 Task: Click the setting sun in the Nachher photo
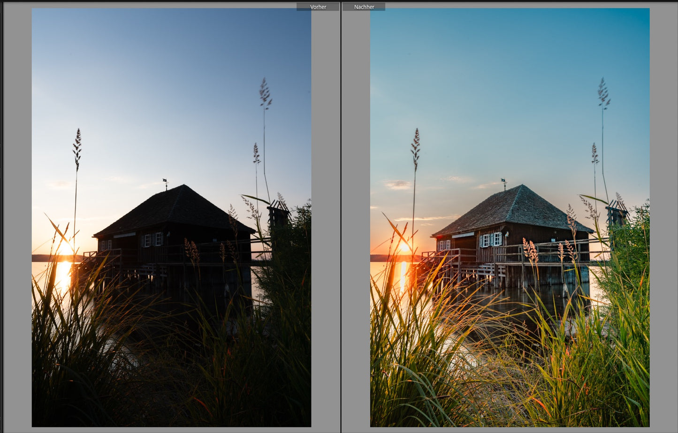pos(404,246)
